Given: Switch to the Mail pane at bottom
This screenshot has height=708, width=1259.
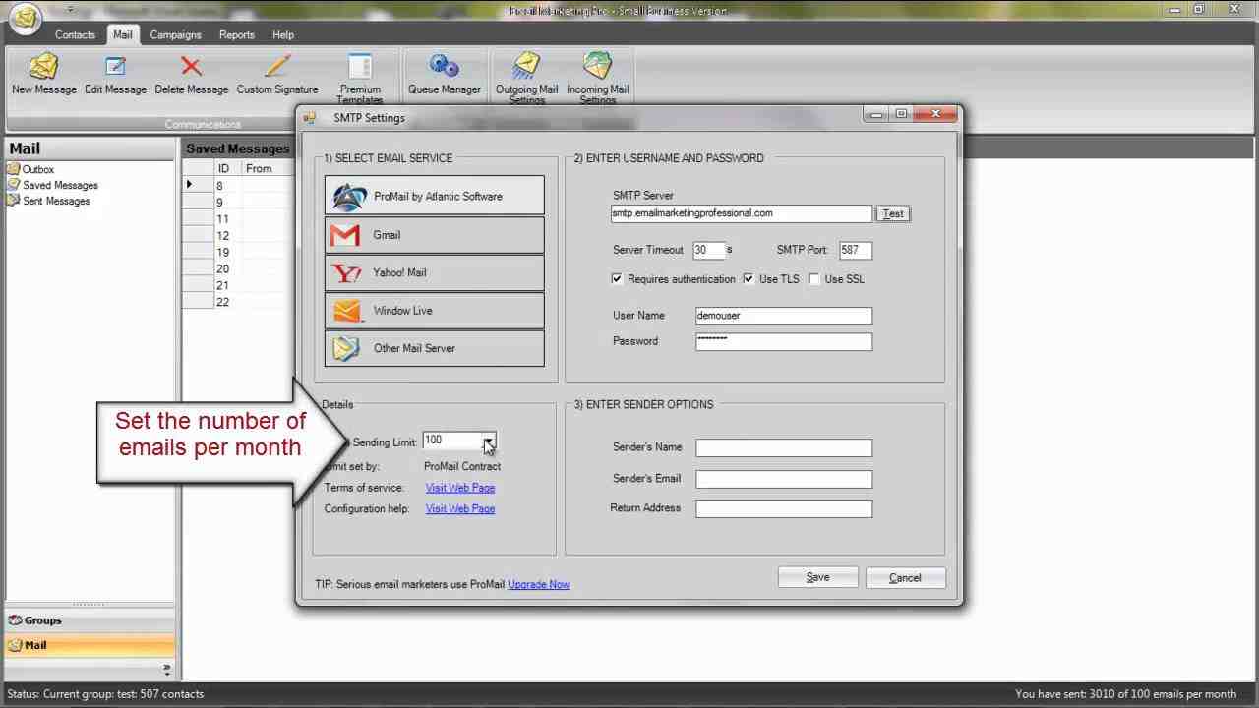Looking at the screenshot, I should click(x=90, y=645).
